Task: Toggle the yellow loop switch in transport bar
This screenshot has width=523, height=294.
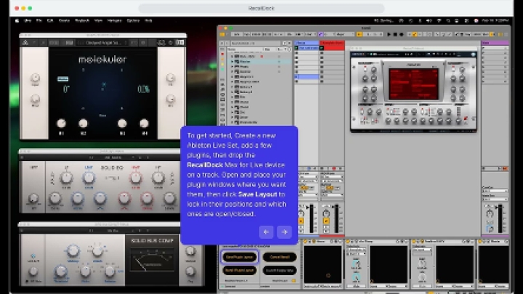Action: coord(415,34)
